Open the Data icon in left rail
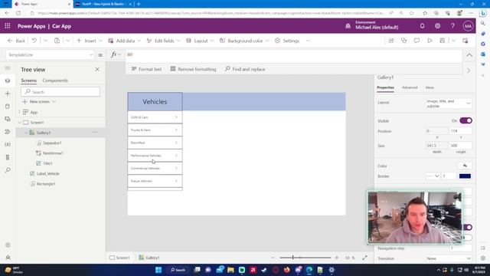Image resolution: width=490 pixels, height=276 pixels. pos(8,107)
